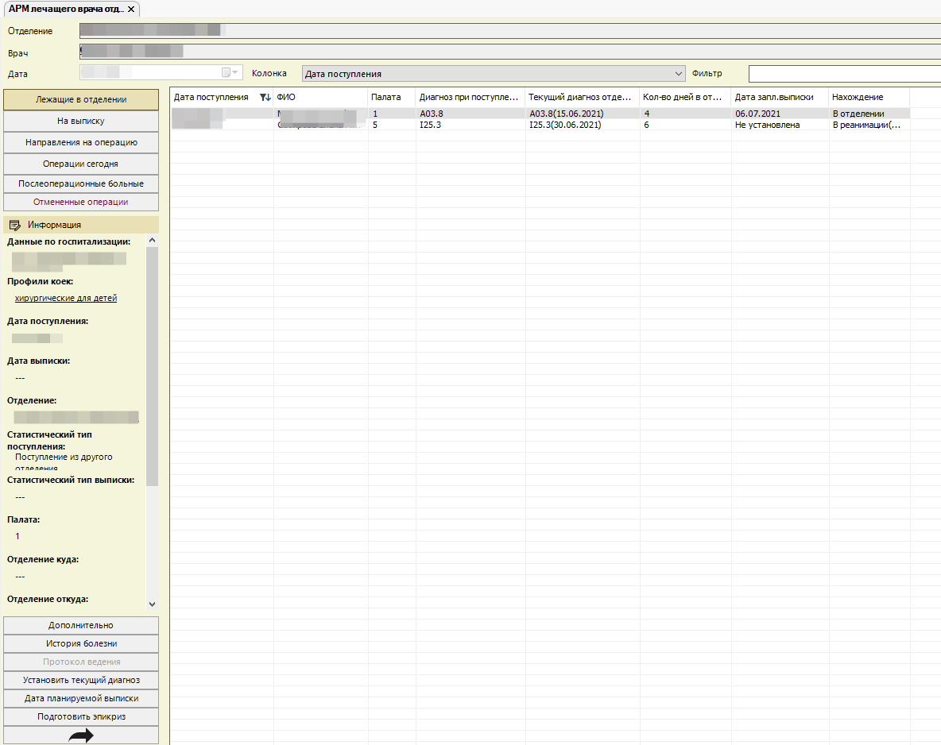Open the Дата calendar dropdown

[x=230, y=72]
